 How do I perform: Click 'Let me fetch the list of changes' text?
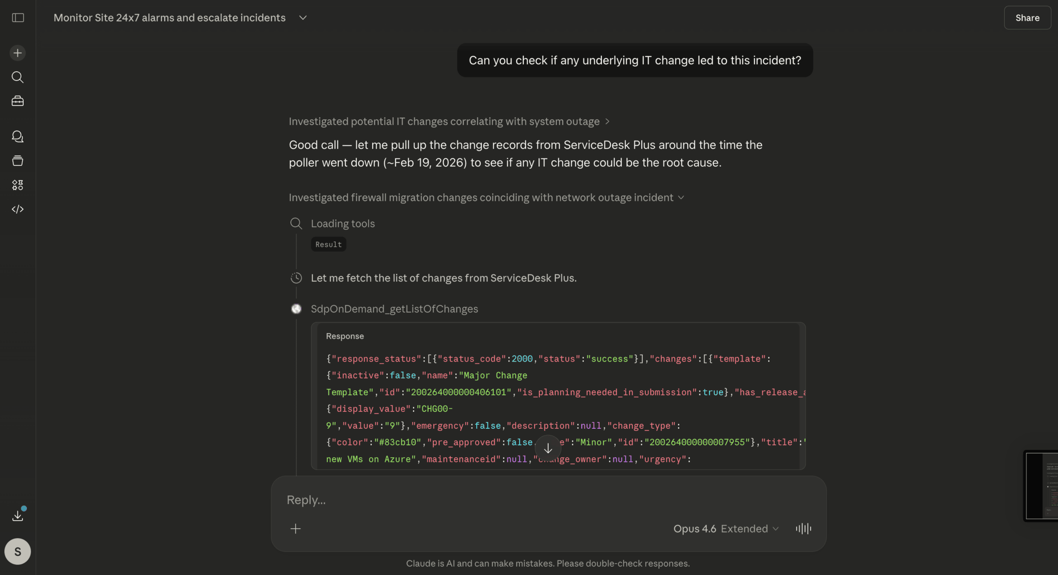[444, 278]
